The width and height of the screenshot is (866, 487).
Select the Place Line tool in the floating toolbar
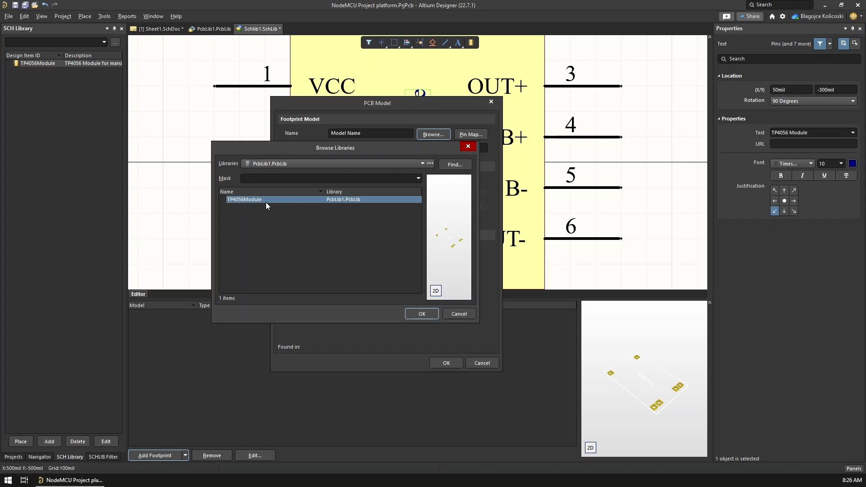445,42
